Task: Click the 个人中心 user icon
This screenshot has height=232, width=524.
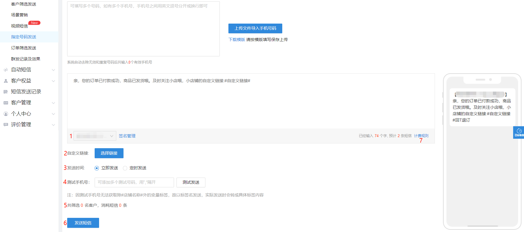Action: point(6,114)
